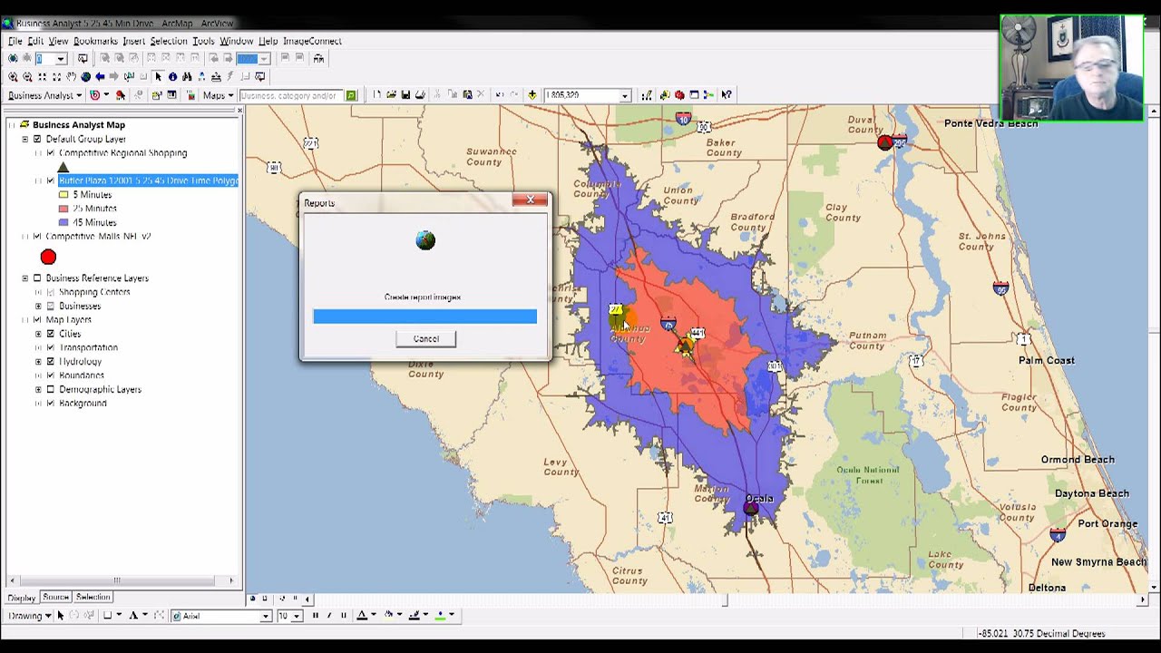Screen dimensions: 1161x653
Task: Switch to the Source tab
Action: pos(55,597)
